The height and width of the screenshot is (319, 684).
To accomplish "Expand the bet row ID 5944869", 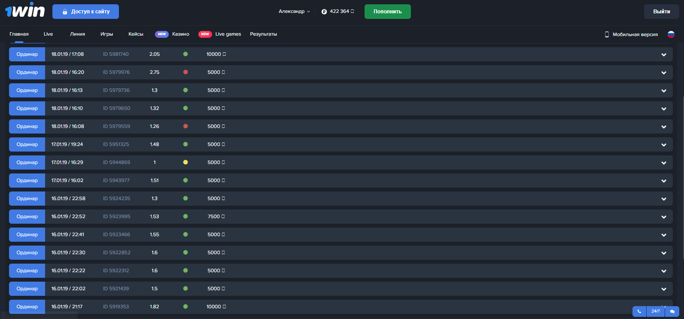I will tap(664, 163).
